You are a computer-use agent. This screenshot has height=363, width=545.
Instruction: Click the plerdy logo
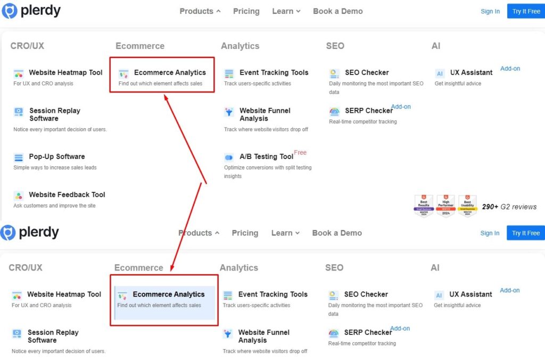(31, 11)
